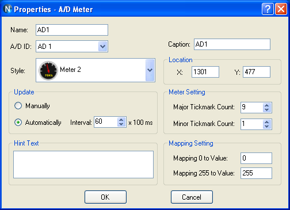The image size is (290, 210).
Task: Click the Manually label text
Action: click(x=37, y=106)
